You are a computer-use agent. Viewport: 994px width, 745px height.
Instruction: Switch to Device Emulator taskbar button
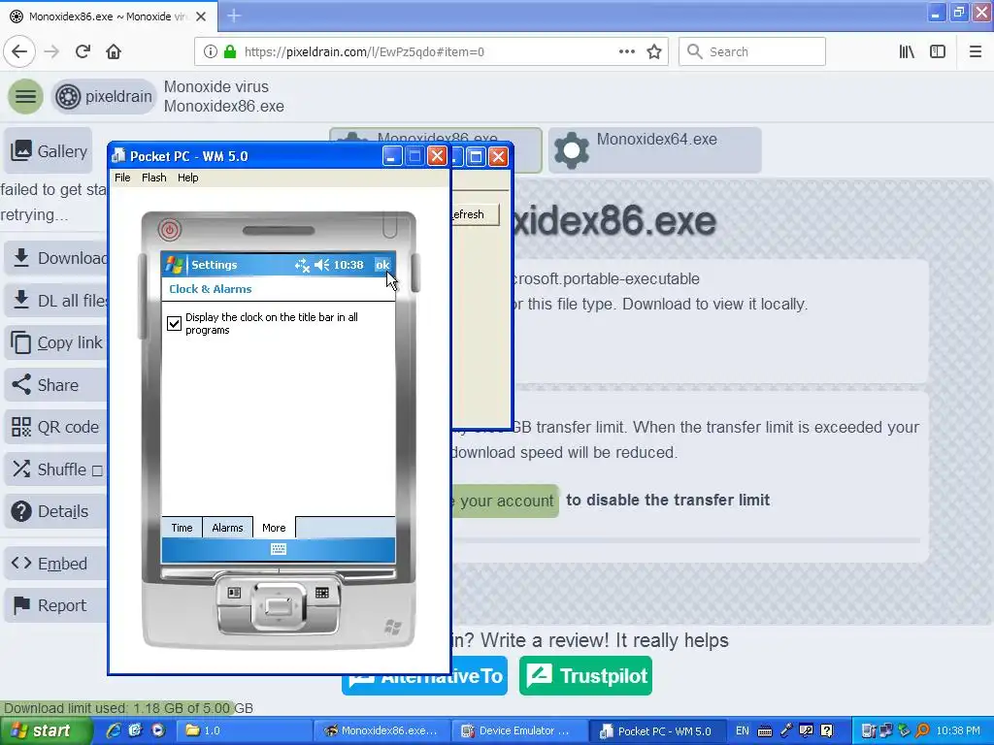[x=518, y=730]
